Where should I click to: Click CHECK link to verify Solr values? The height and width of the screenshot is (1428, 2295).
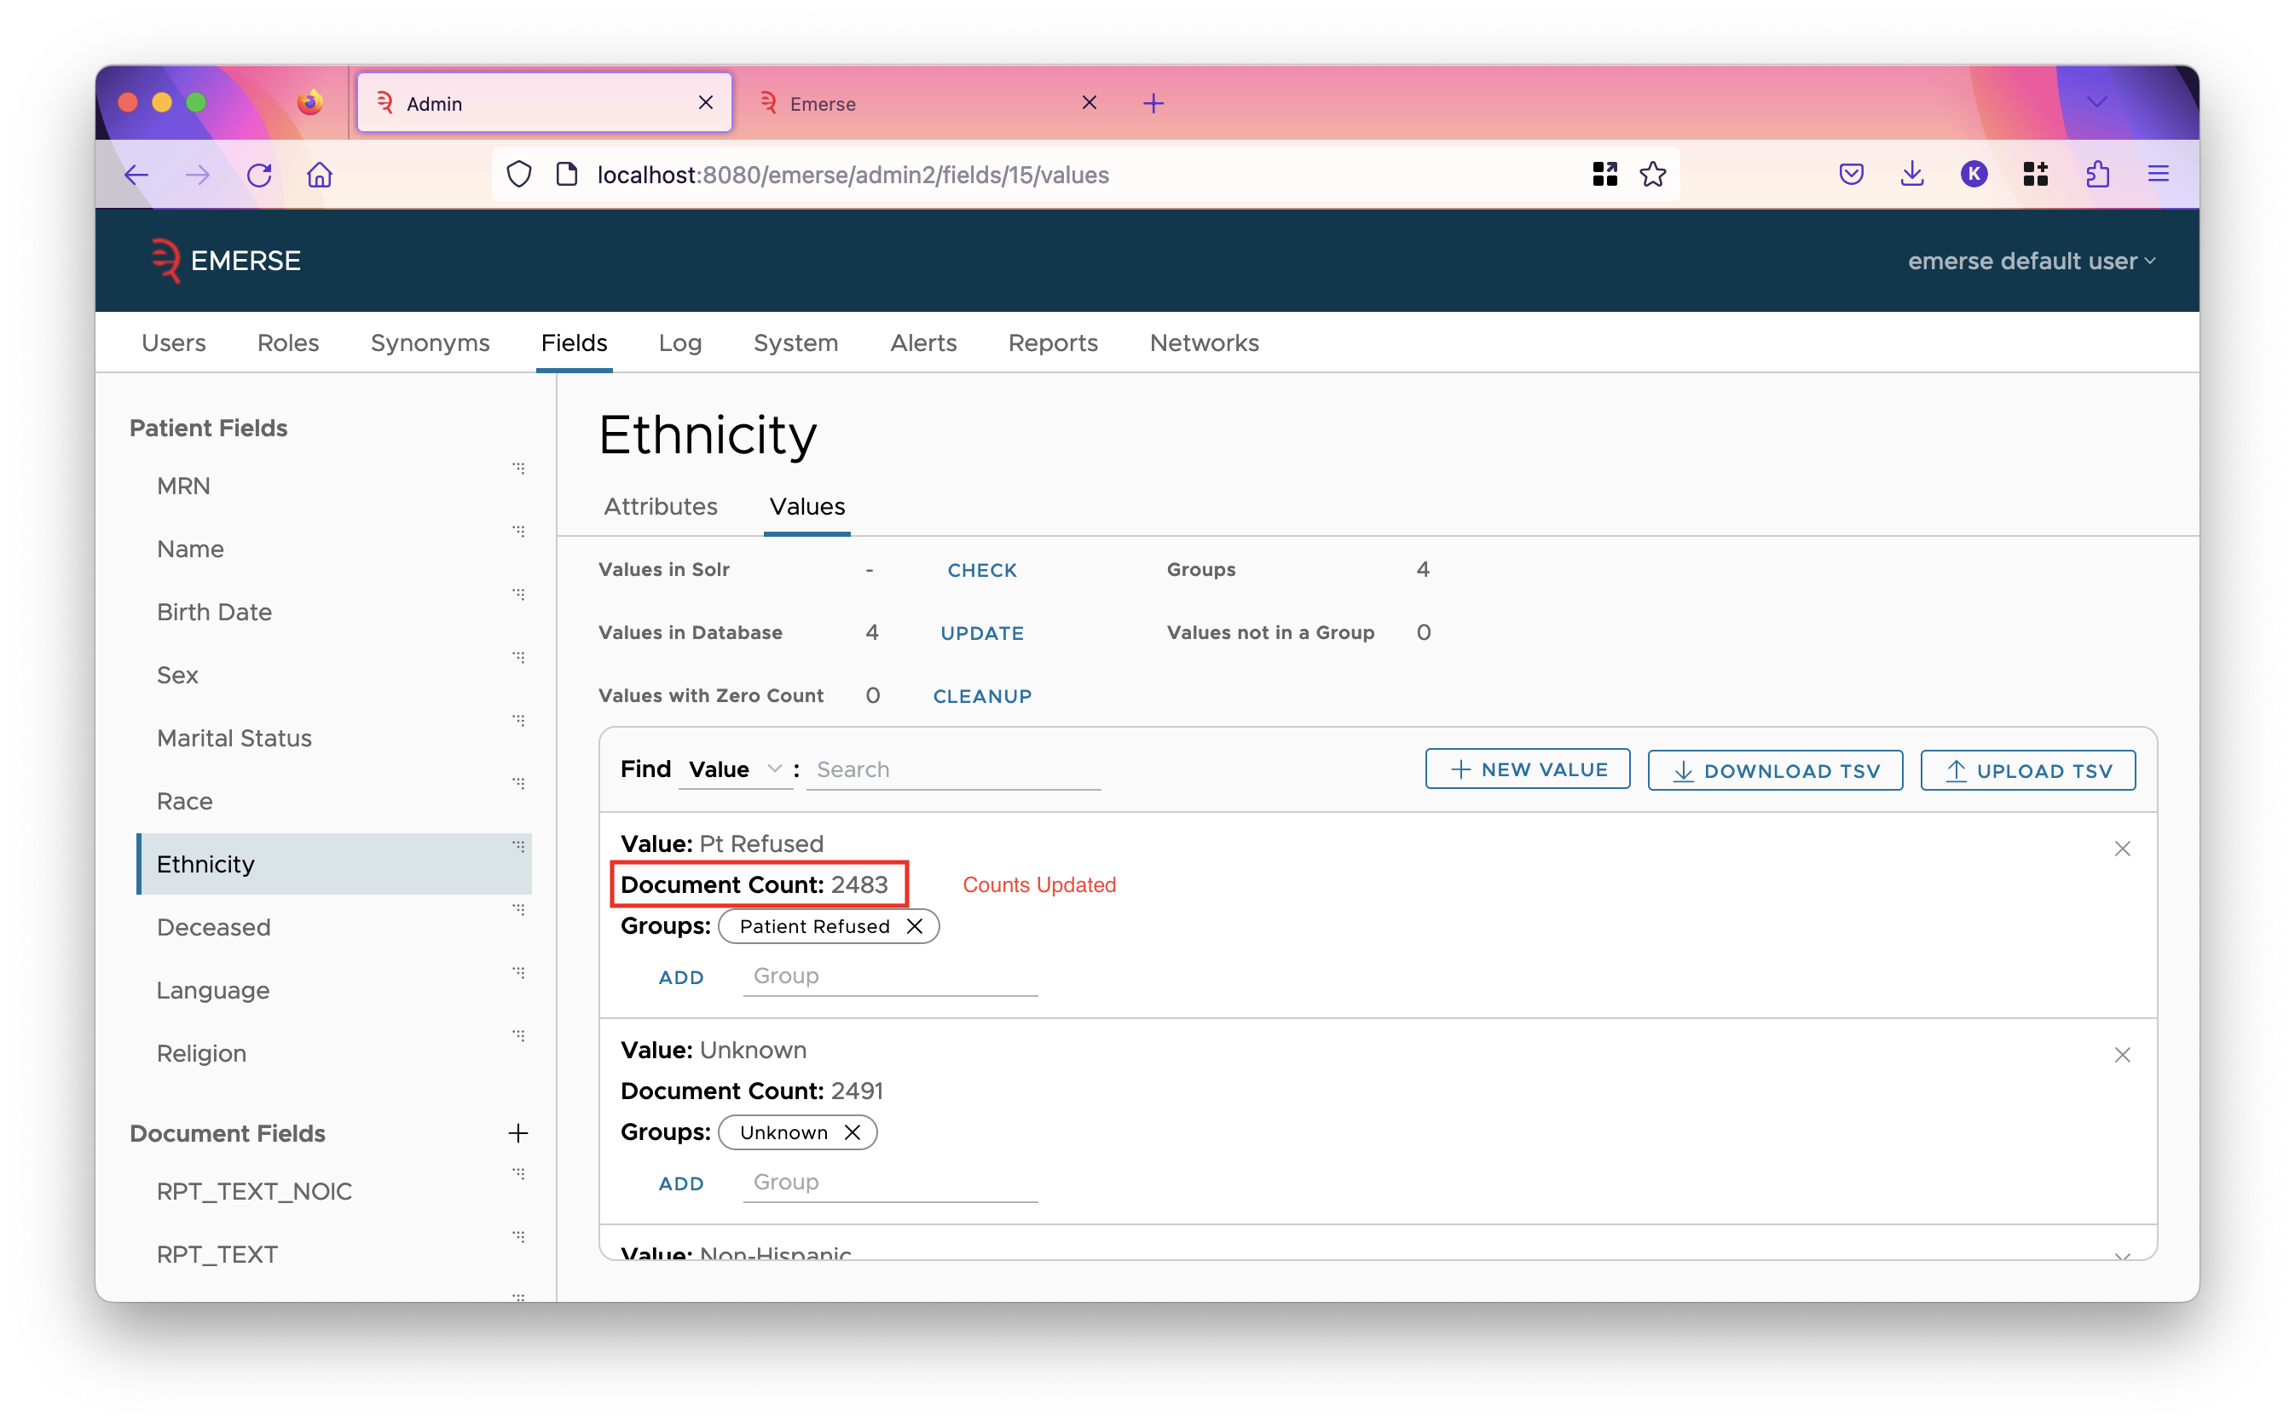(981, 569)
